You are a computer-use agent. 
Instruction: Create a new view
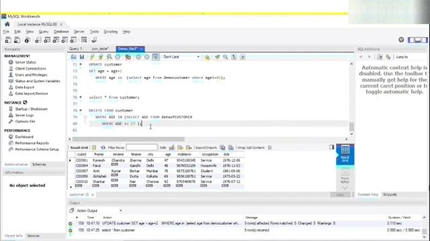coord(56,40)
